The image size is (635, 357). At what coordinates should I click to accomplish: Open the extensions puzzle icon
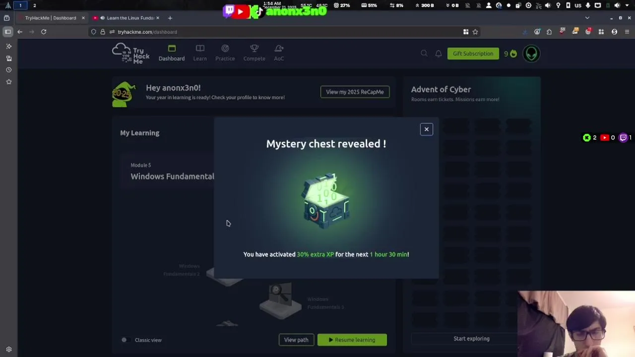pyautogui.click(x=549, y=32)
